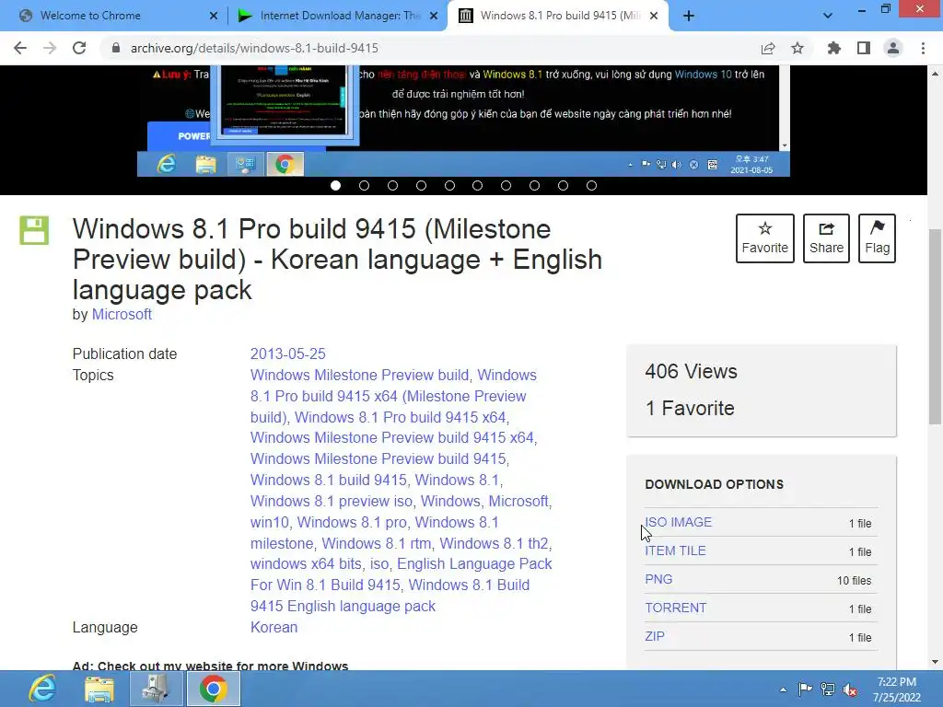
Task: Select the first carousel dot
Action: [x=335, y=186]
